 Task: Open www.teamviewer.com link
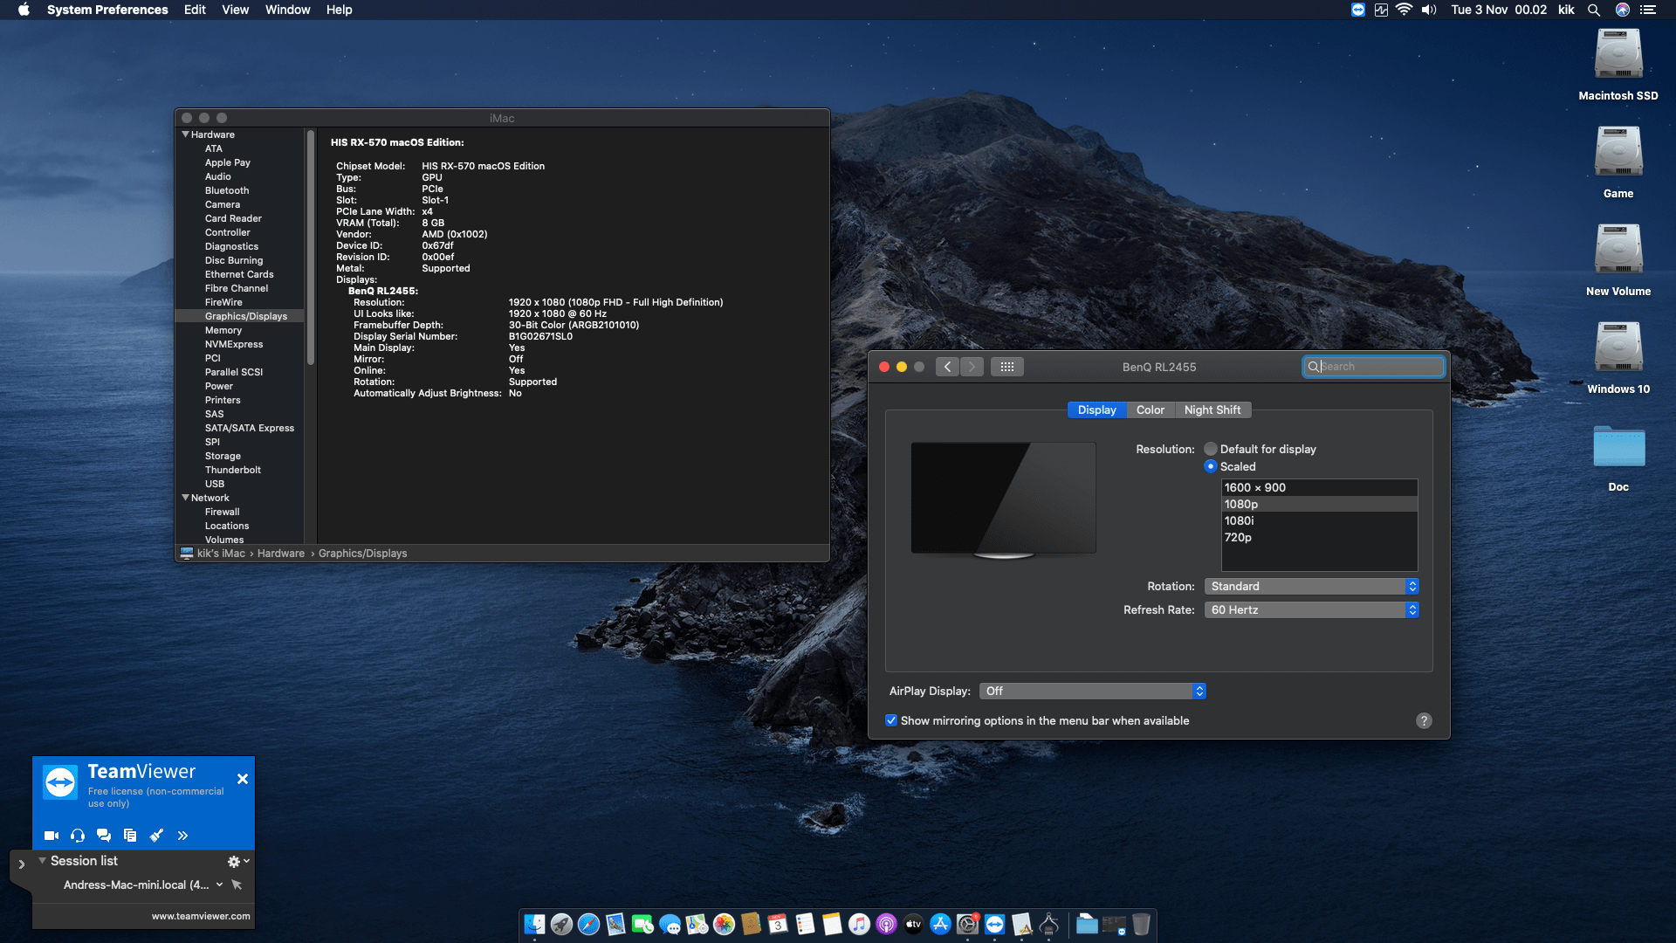tap(201, 916)
